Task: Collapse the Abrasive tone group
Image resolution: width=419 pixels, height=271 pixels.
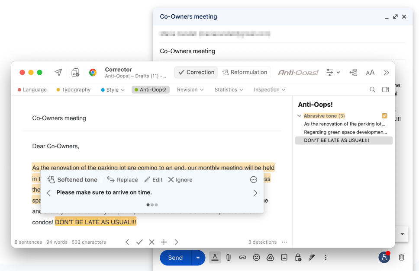Action: (x=299, y=116)
